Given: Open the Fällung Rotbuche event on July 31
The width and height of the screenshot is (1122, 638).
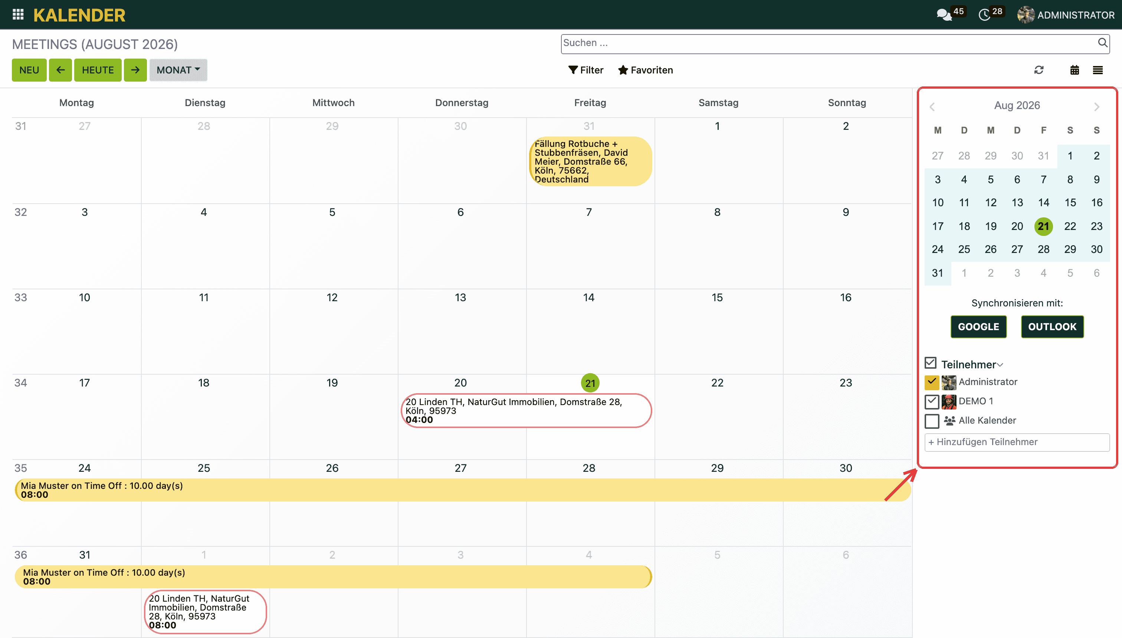Looking at the screenshot, I should [x=590, y=161].
